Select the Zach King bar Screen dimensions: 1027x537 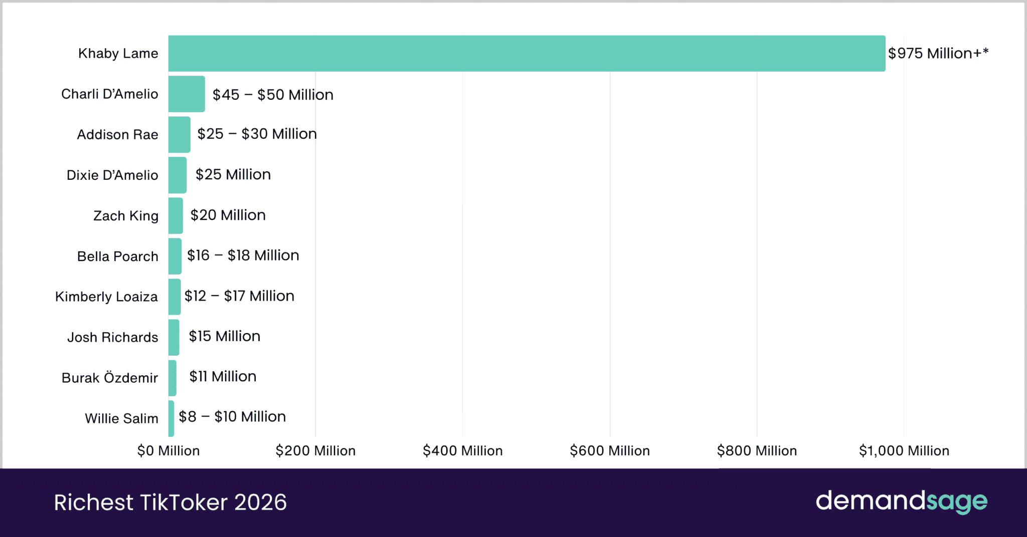coord(176,216)
